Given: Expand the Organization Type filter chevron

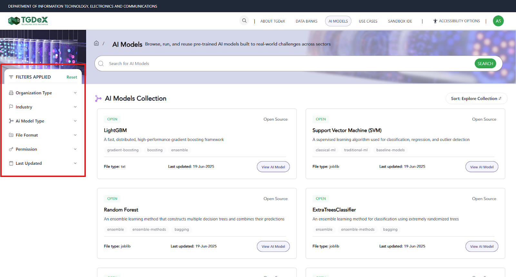Looking at the screenshot, I should (75, 93).
